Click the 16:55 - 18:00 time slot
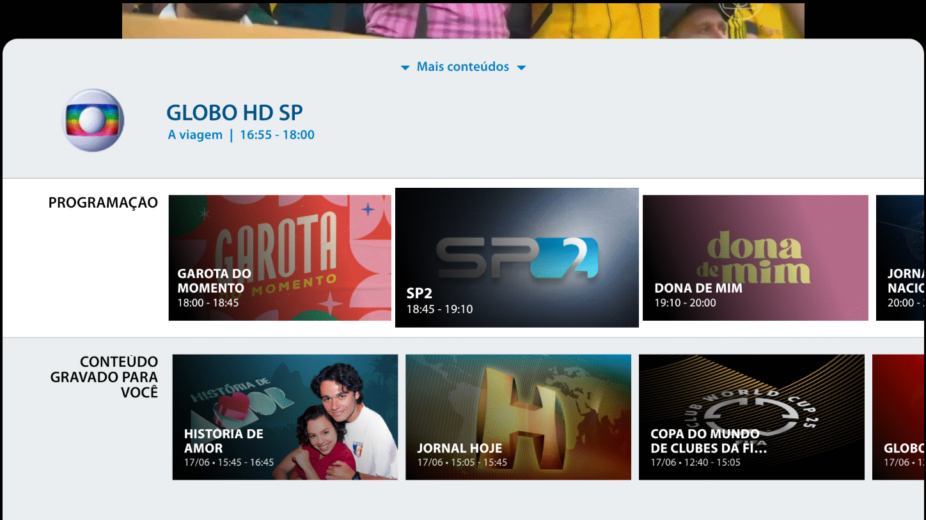Screen dimensions: 926x520 pyautogui.click(x=277, y=135)
